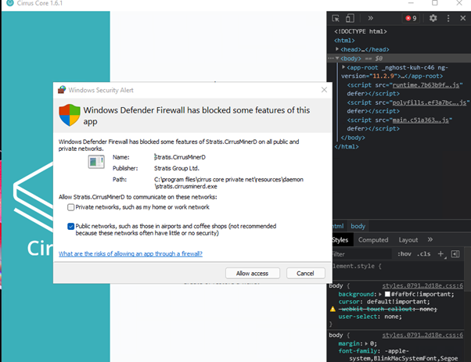The image size is (471, 362).
Task: Click the font-family declaration in styles
Action: tap(398, 354)
